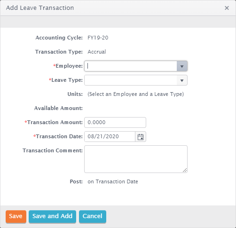Click into the Transaction Comment text area
This screenshot has height=228, width=236.
(x=136, y=159)
